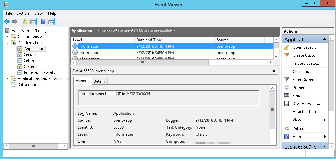
Task: Expand Applications and Services Logs node
Action: coord(8,79)
